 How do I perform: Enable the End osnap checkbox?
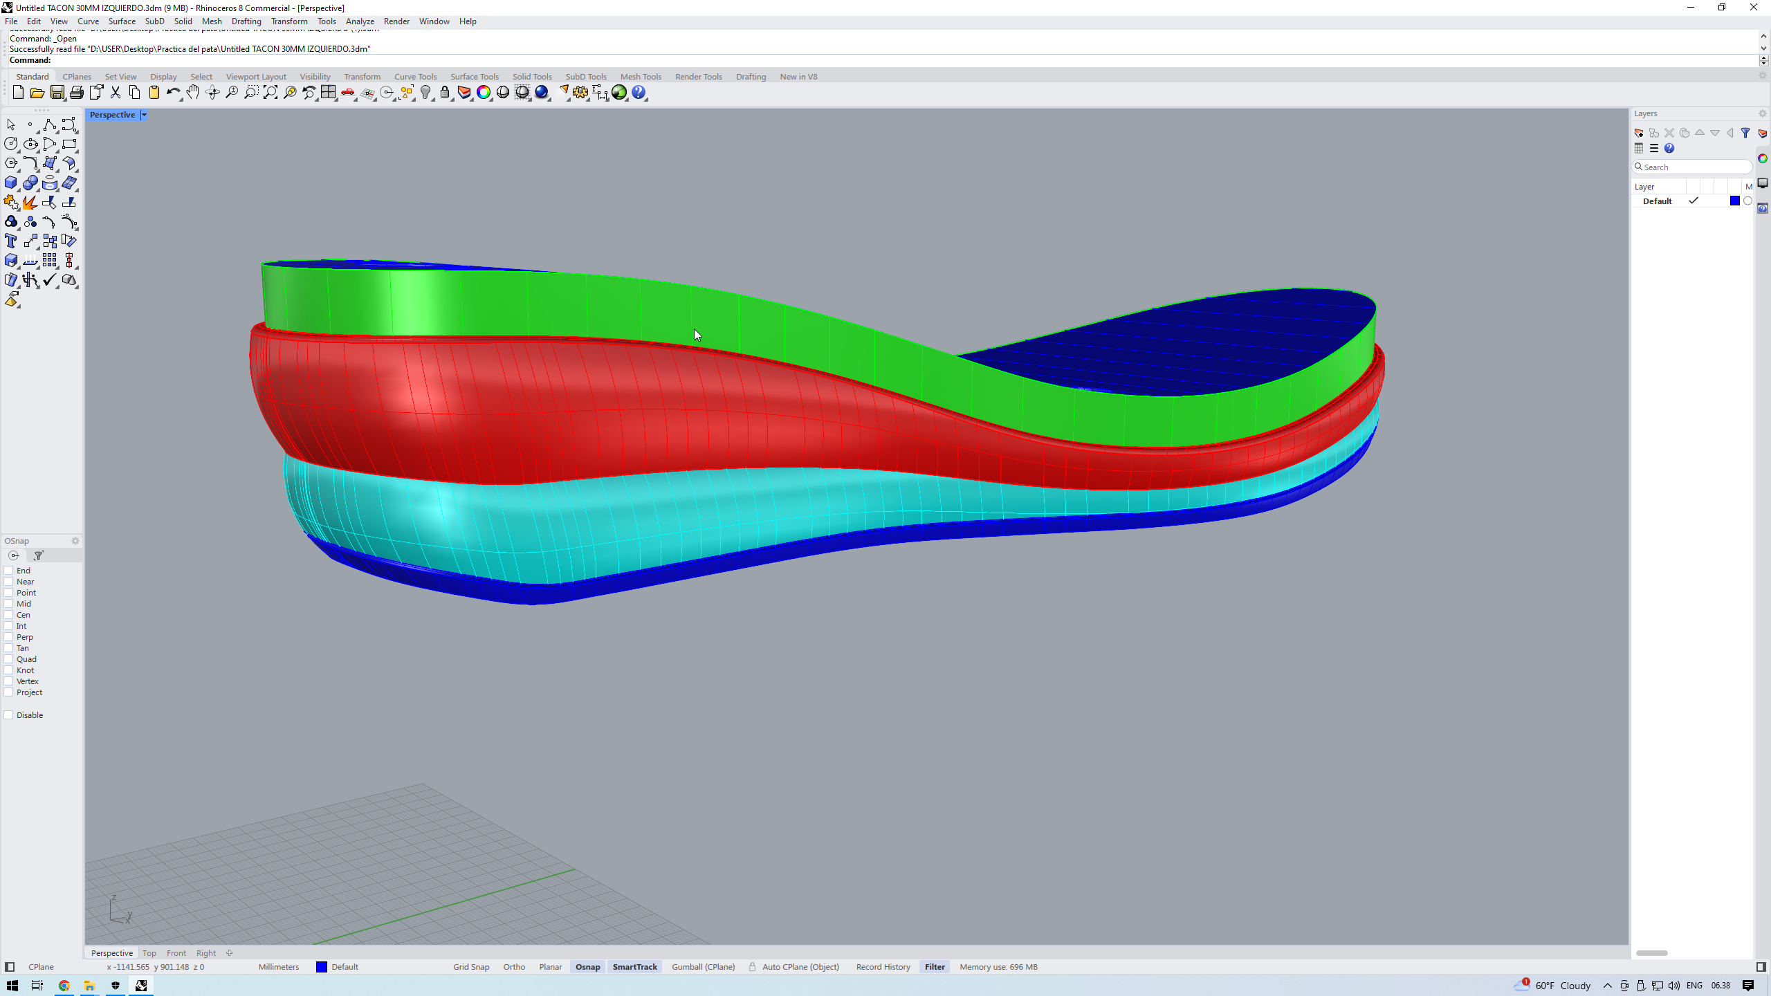9,571
